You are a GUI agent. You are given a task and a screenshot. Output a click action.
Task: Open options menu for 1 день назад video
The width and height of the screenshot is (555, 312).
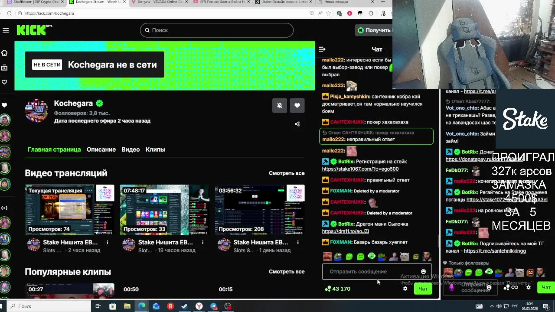pyautogui.click(x=298, y=242)
